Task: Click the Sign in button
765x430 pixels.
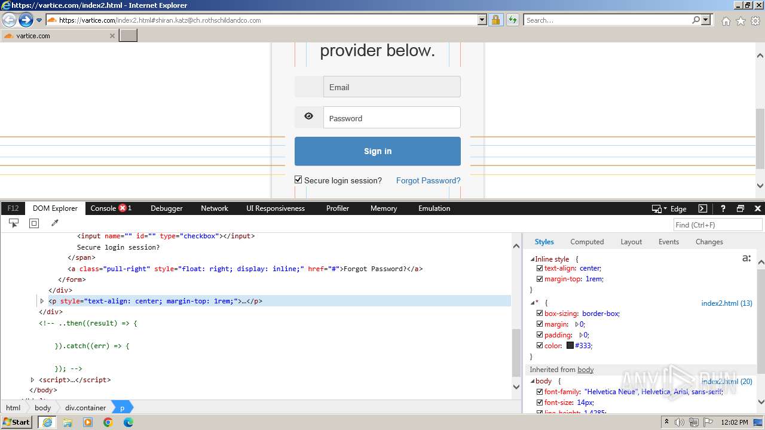Action: point(378,151)
